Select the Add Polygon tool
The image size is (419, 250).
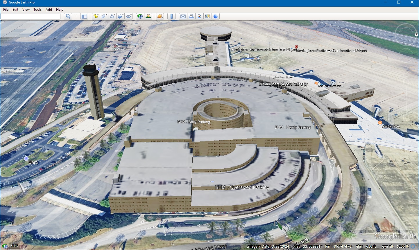[x=104, y=16]
